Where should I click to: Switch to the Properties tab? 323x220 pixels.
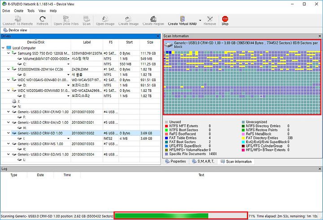click(175, 162)
